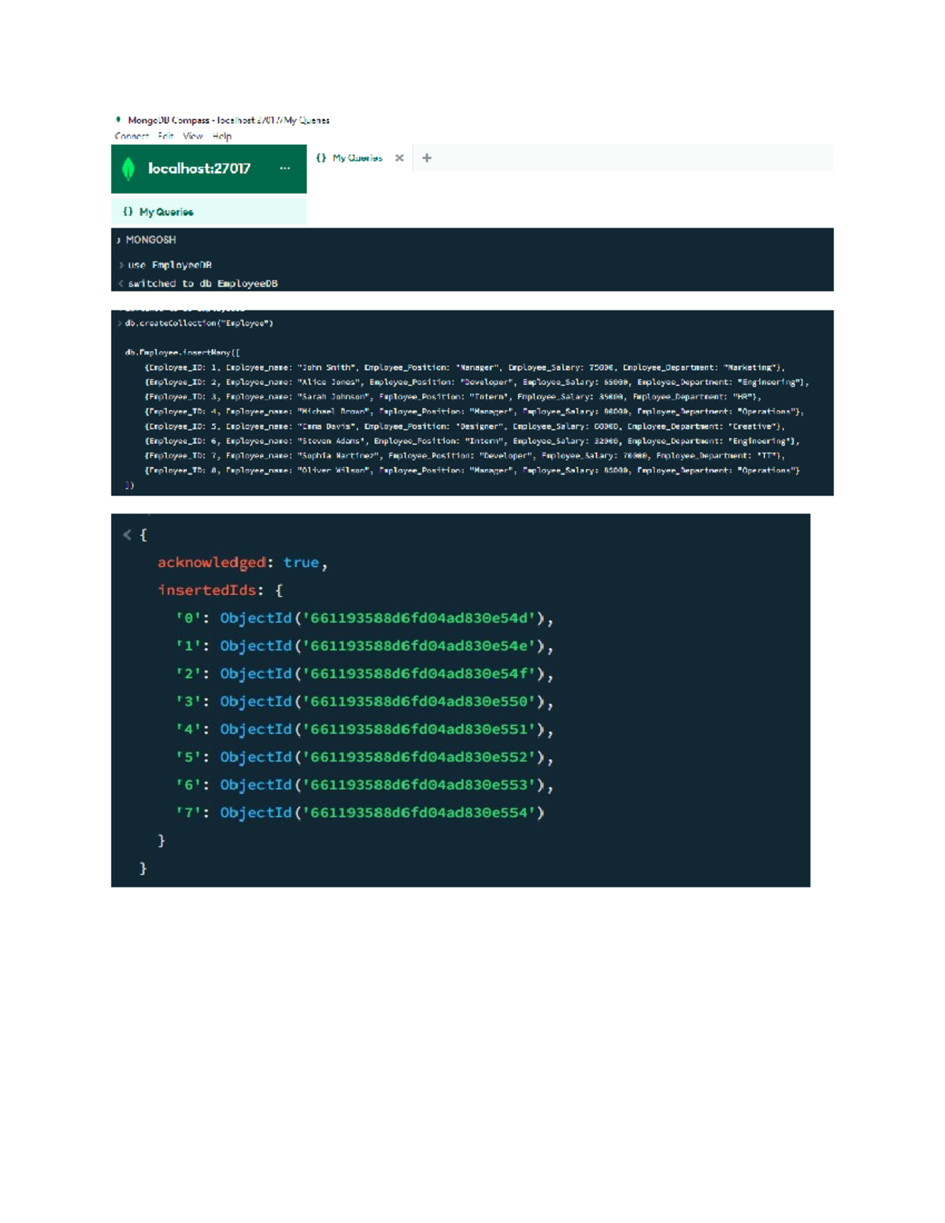Image resolution: width=945 pixels, height=1223 pixels.
Task: Click the curly braces icon on My Queries tab
Action: pyautogui.click(x=321, y=158)
